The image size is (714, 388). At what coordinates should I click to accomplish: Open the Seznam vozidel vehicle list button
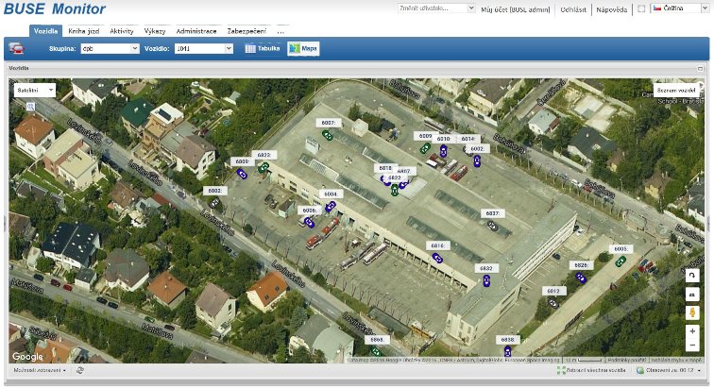(x=676, y=91)
